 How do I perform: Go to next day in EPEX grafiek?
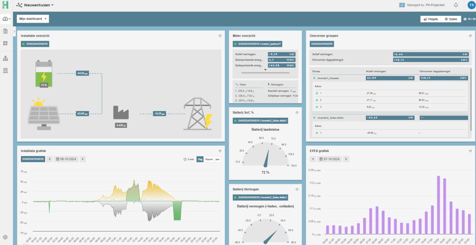click(346, 159)
